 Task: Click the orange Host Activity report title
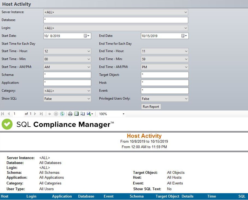pyautogui.click(x=144, y=136)
